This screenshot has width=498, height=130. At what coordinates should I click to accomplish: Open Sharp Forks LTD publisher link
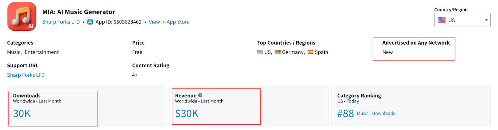point(61,22)
